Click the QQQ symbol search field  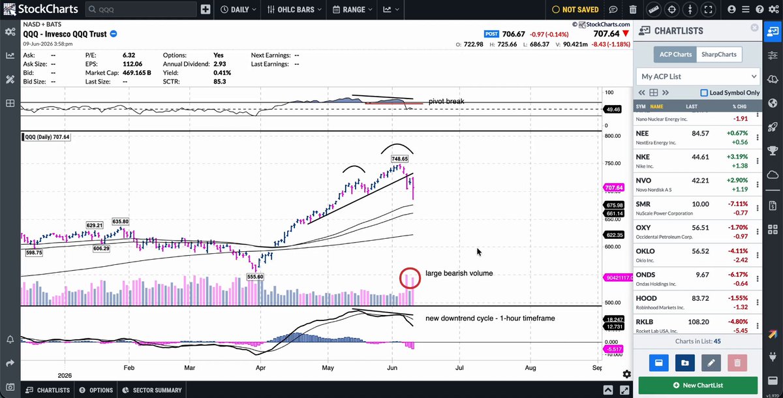141,10
